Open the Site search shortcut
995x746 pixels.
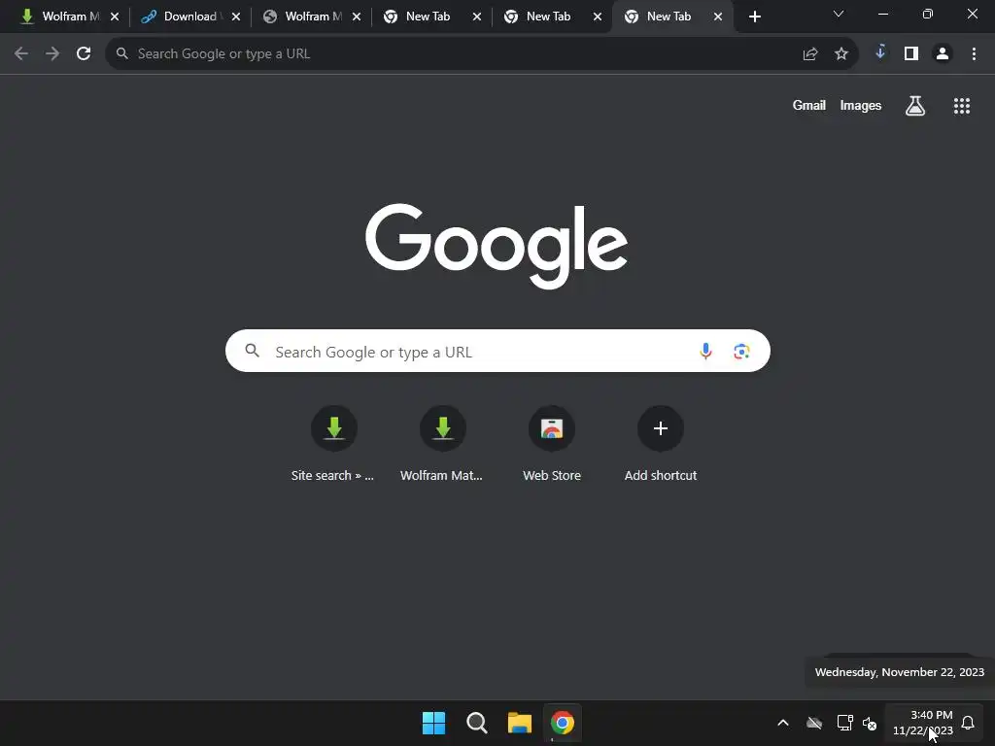tap(334, 445)
